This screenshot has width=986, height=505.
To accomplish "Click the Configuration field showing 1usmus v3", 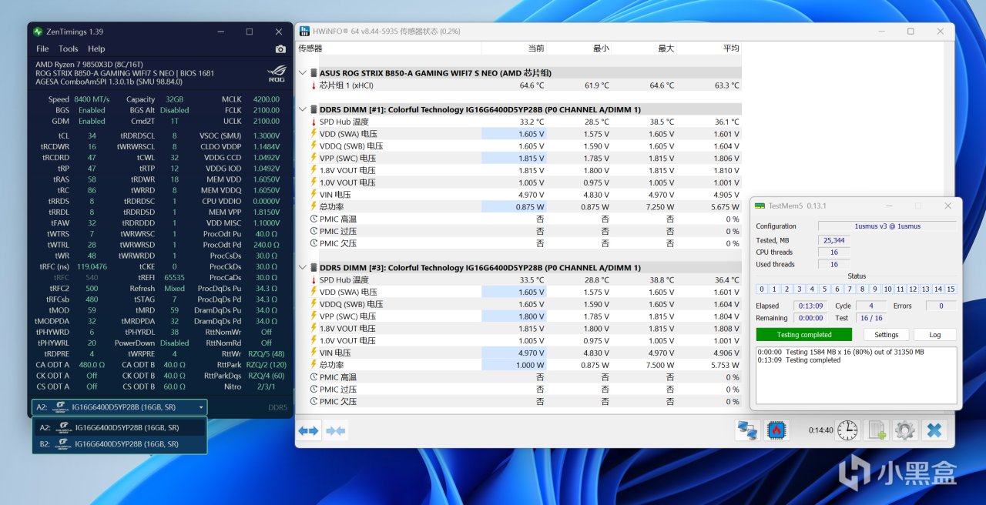I will point(887,226).
